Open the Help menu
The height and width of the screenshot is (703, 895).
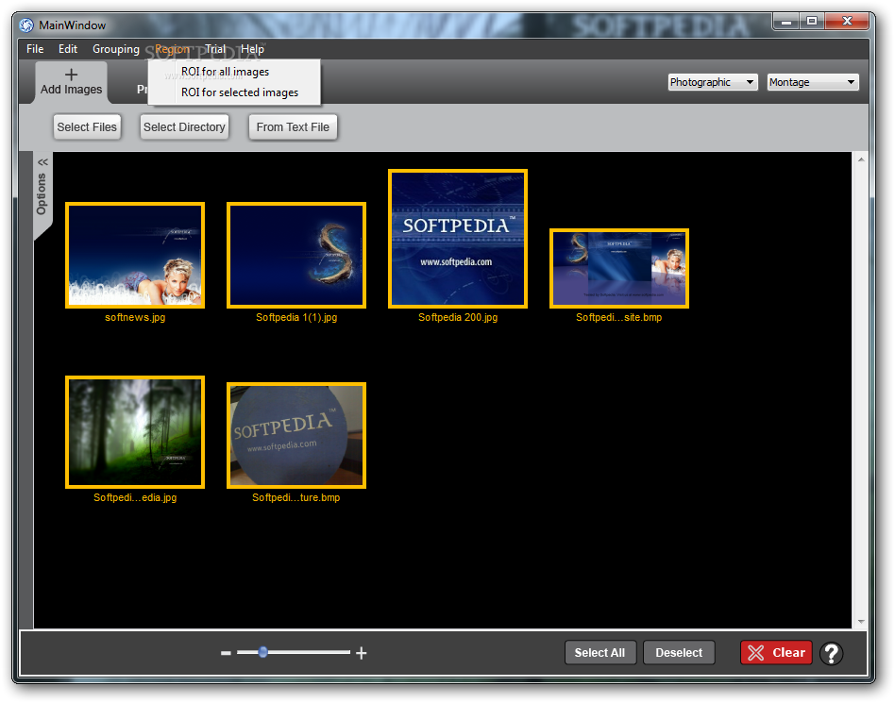pos(252,49)
